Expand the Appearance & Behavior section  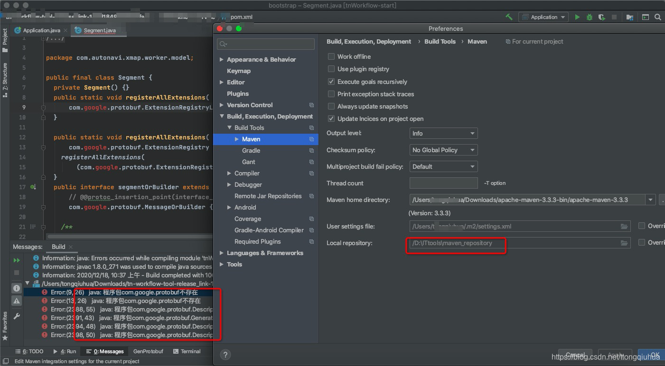(x=221, y=59)
